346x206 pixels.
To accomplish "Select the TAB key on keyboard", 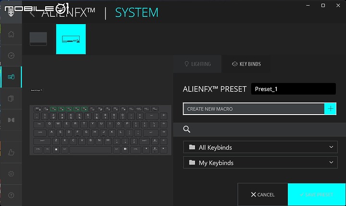I will tap(39, 124).
